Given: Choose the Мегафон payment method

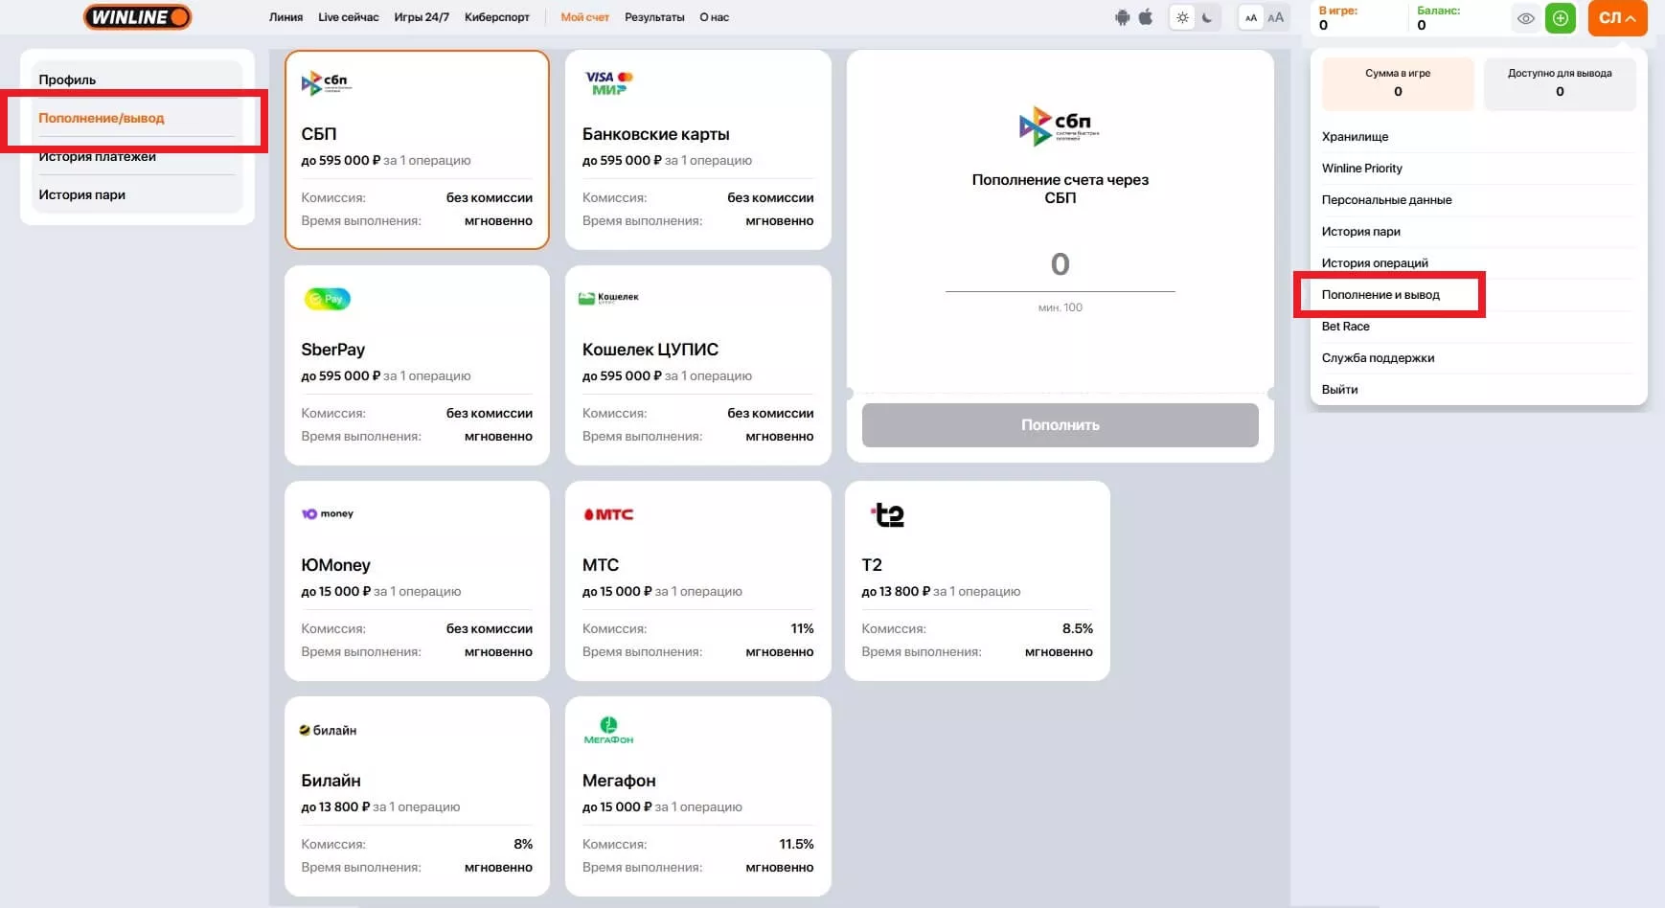Looking at the screenshot, I should click(697, 796).
